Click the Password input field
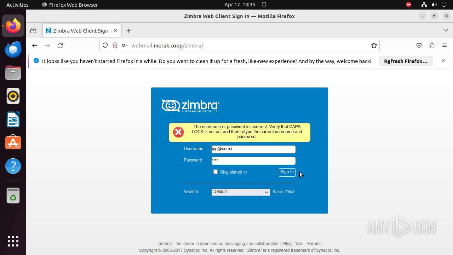The width and height of the screenshot is (453, 255). (253, 161)
